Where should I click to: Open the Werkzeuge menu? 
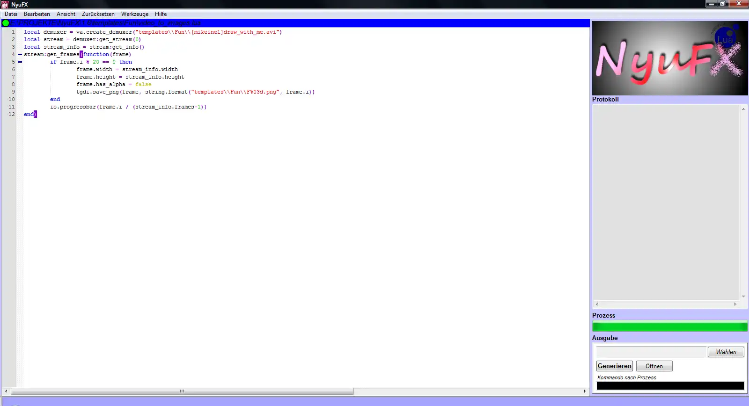click(135, 14)
